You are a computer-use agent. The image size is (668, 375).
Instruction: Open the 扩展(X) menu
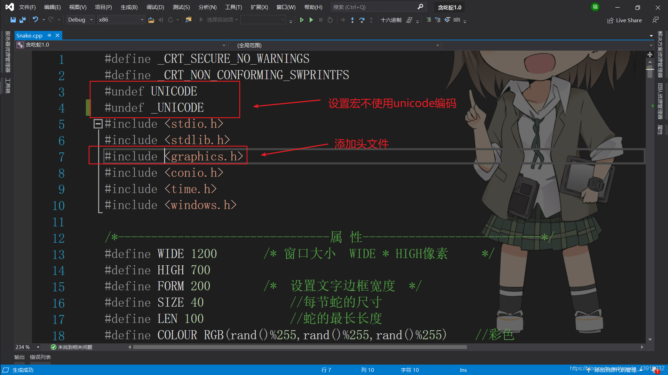point(259,7)
